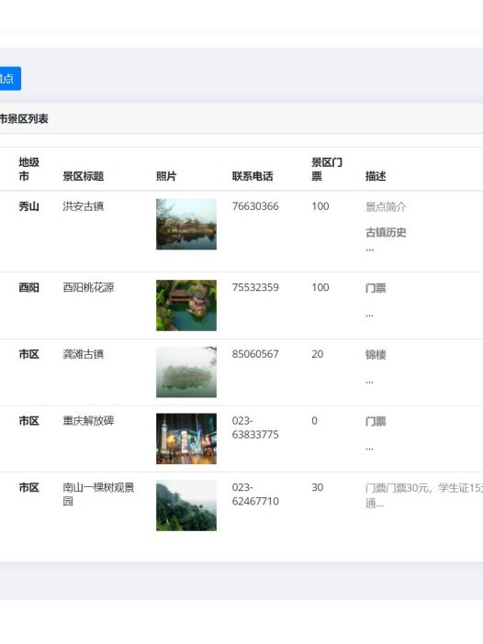Click phone number 85060567
Viewport: 483px width, 644px height.
[x=255, y=354]
